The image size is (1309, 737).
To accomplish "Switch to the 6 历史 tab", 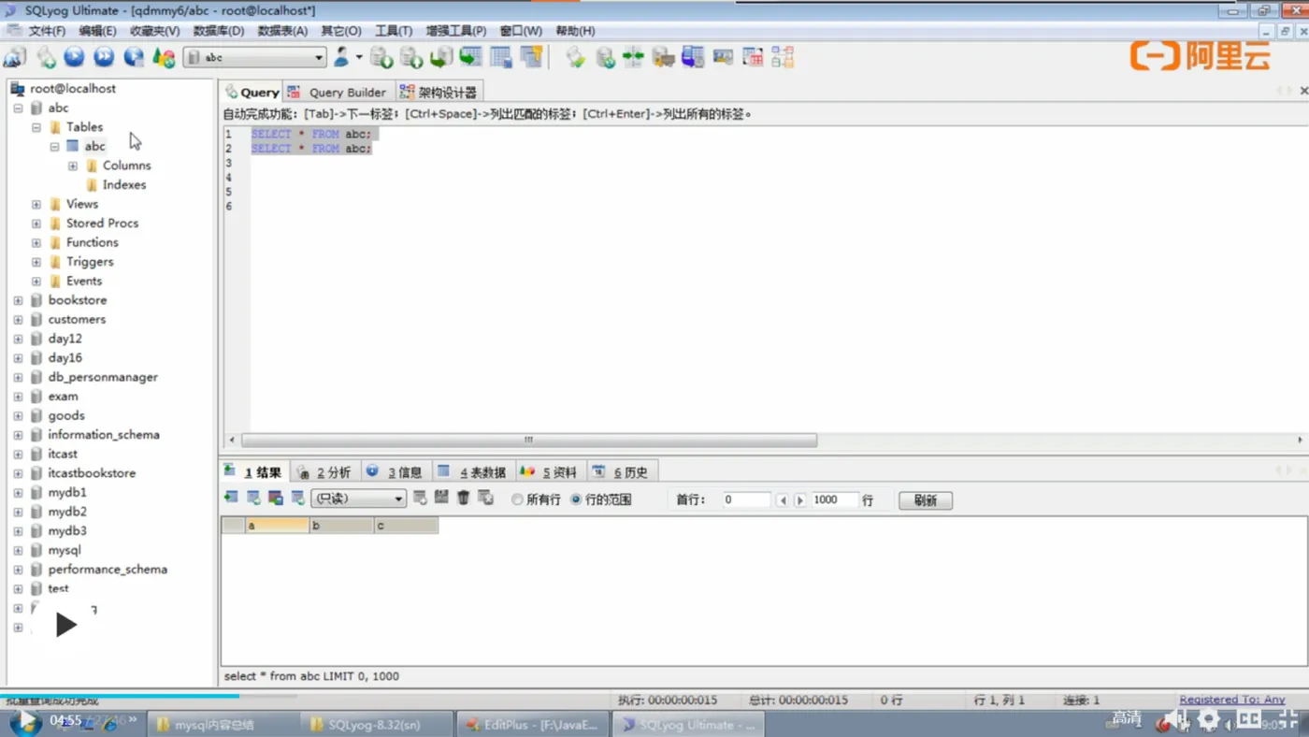I will click(x=621, y=472).
